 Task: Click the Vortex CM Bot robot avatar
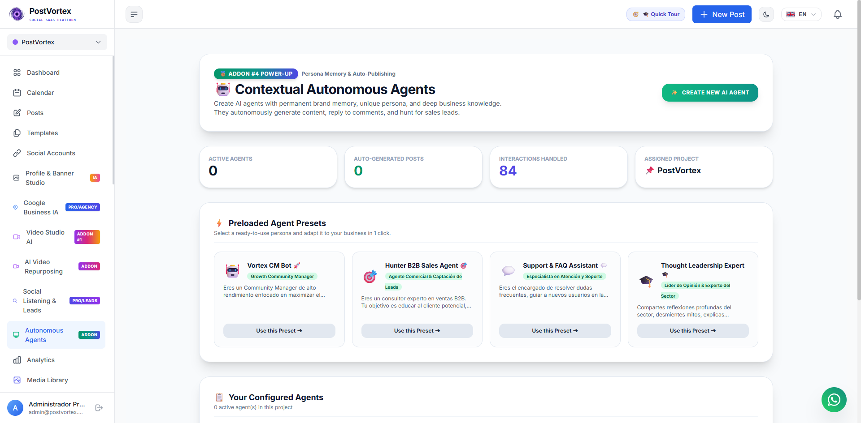pos(232,271)
